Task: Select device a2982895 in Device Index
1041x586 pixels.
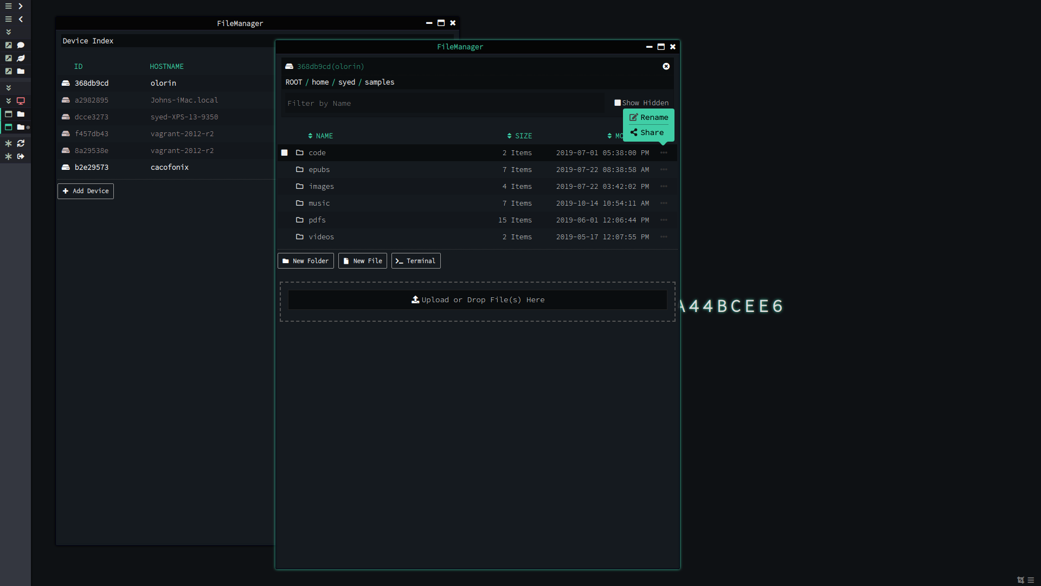Action: tap(165, 100)
